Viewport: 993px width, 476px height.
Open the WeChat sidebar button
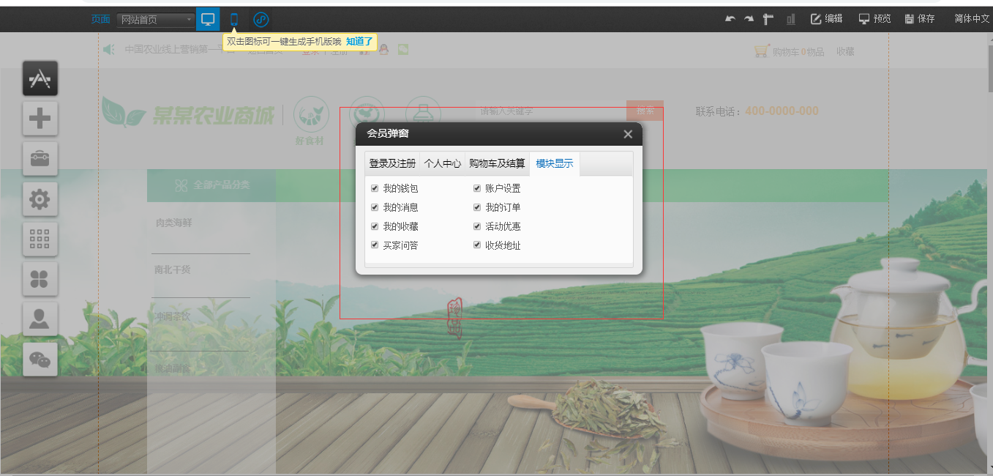[x=40, y=360]
